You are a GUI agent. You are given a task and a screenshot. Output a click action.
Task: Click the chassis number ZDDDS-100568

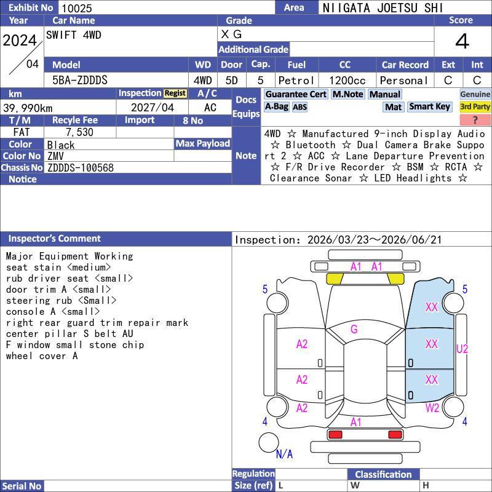point(81,168)
